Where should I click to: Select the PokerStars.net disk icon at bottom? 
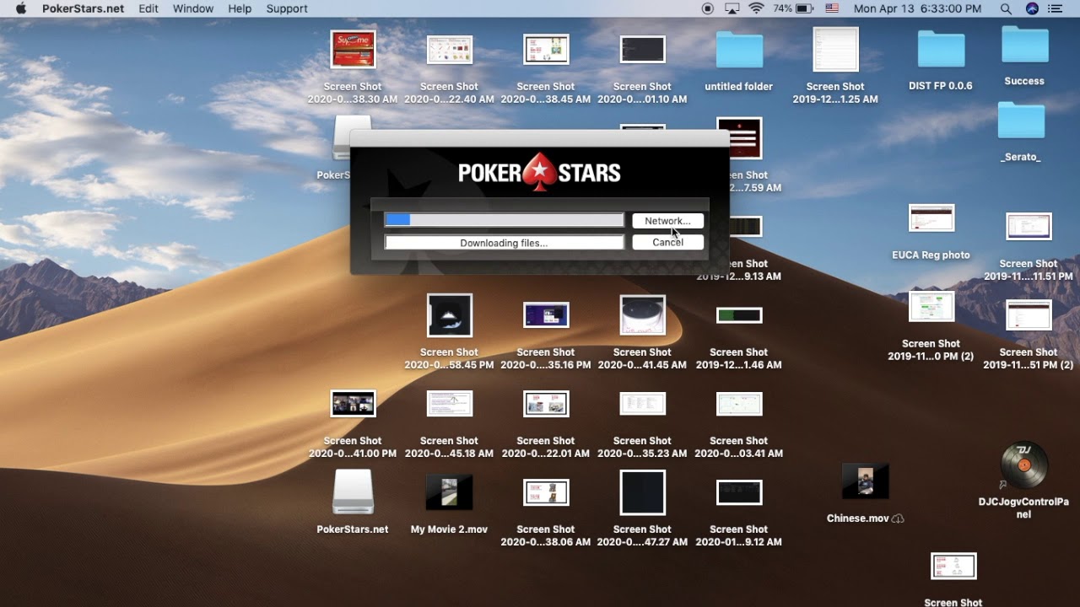coord(353,492)
